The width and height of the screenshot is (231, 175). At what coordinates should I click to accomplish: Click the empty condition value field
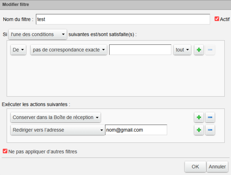140,50
